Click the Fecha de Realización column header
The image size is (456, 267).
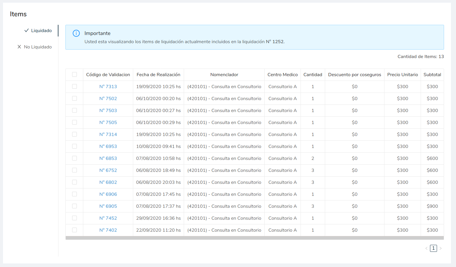158,75
